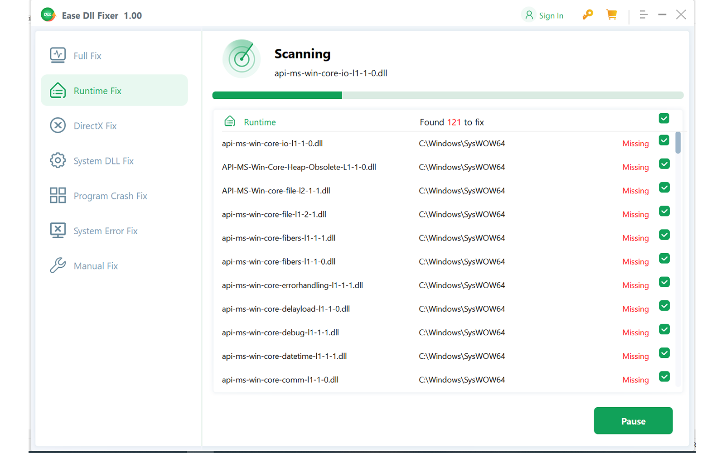Click the Ease Dll Fixer logo icon
Screen dimensions: 725x453
pyautogui.click(x=48, y=15)
